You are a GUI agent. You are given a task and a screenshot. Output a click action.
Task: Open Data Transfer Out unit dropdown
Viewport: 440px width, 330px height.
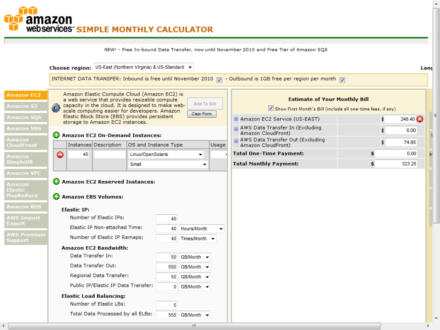[x=195, y=267]
